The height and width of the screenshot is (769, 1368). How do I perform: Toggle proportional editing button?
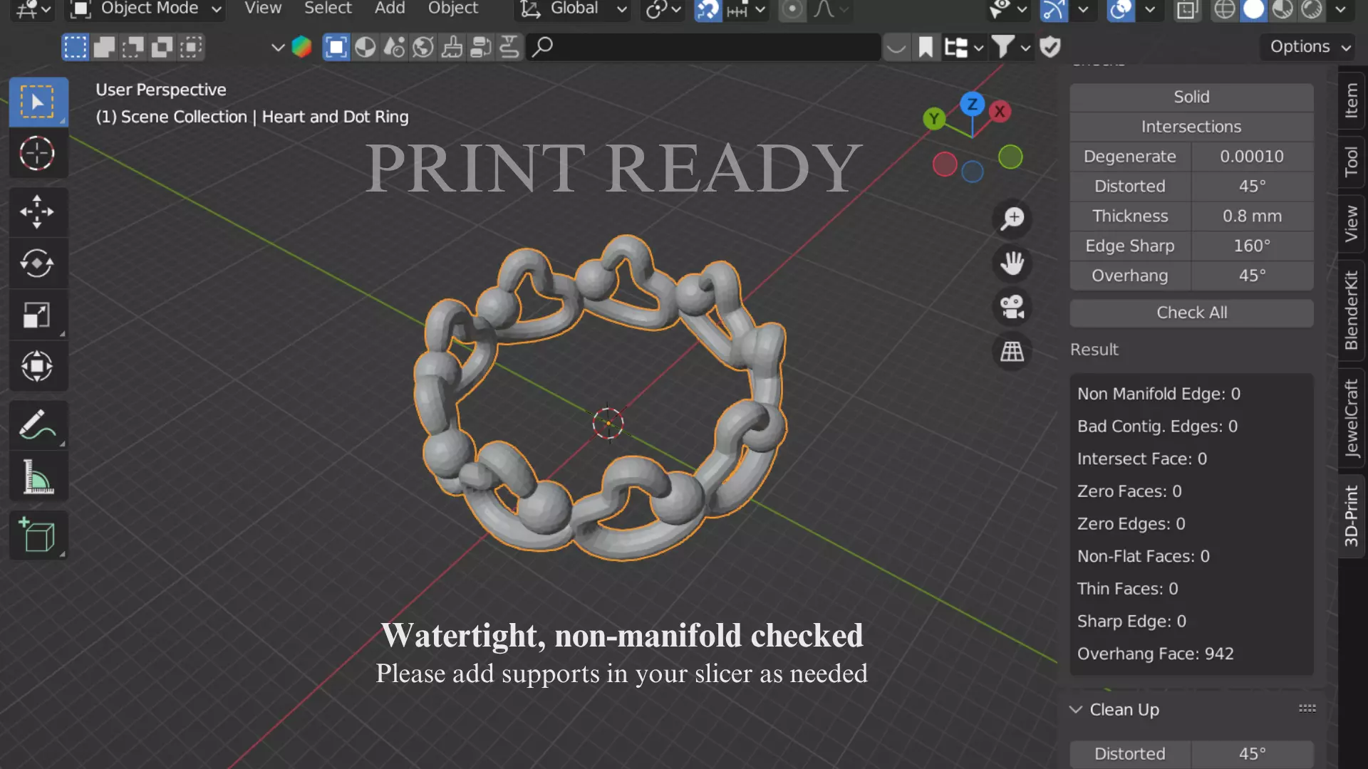792,9
